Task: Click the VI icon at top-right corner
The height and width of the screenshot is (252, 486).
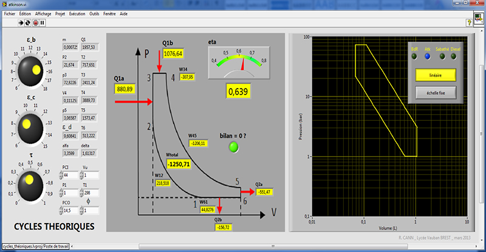Action: (479, 22)
